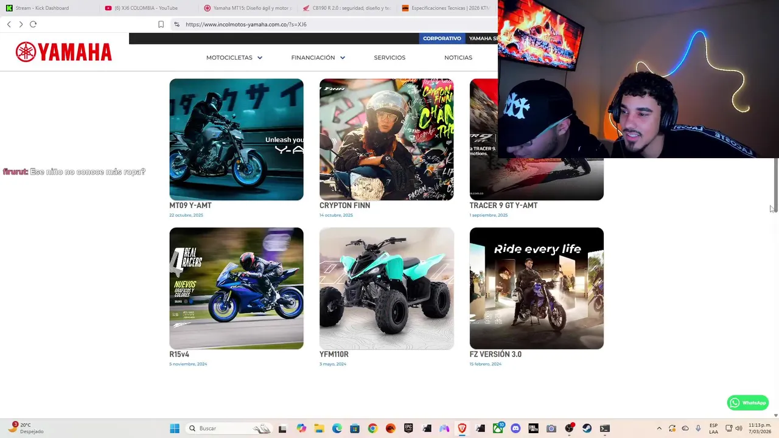This screenshot has height=438, width=779.
Task: Open the Terminal taskbar icon
Action: (605, 428)
